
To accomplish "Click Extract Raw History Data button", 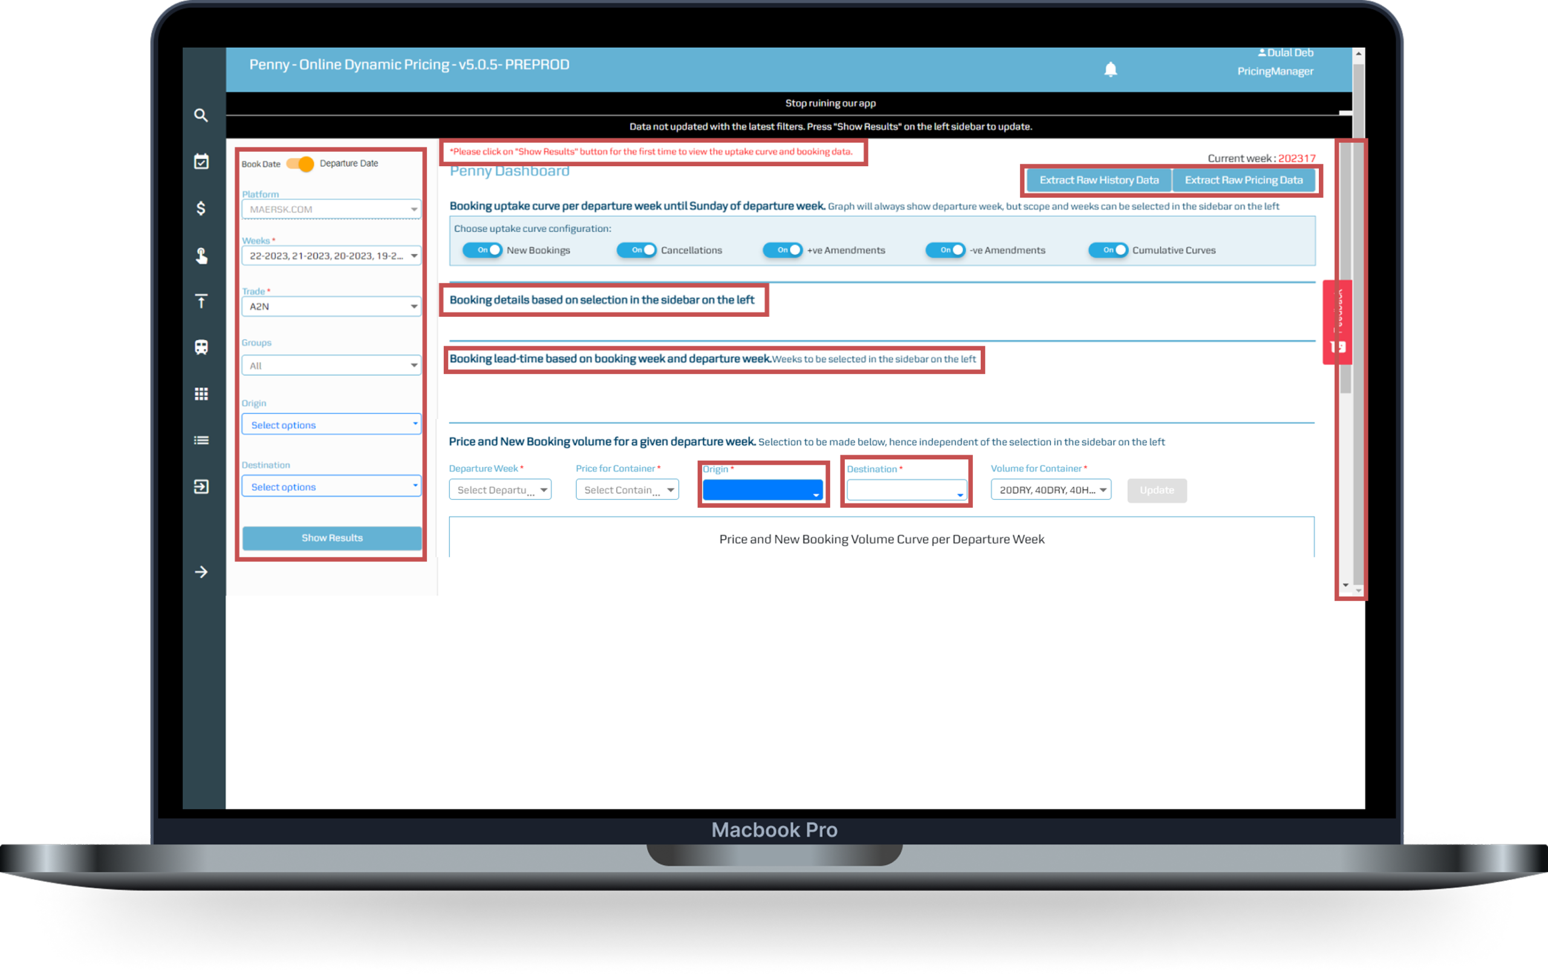I will [x=1099, y=180].
